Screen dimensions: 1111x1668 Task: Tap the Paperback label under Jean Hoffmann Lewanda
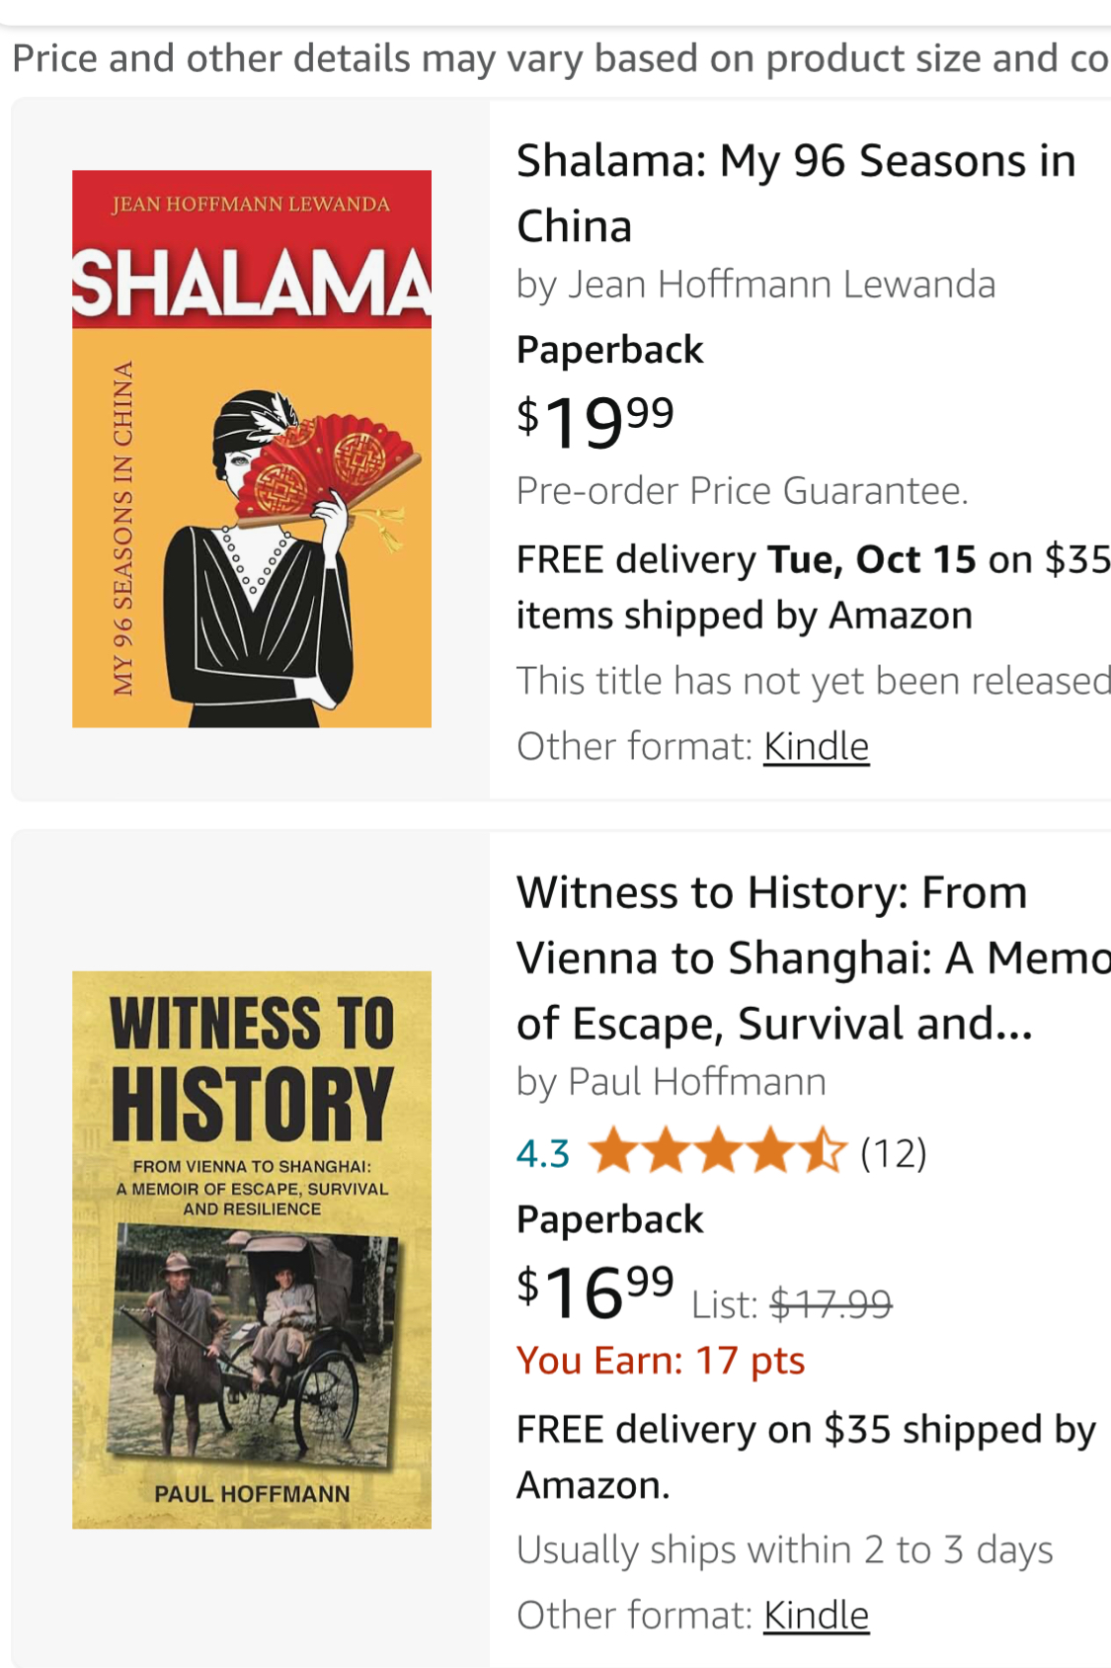[x=609, y=350]
